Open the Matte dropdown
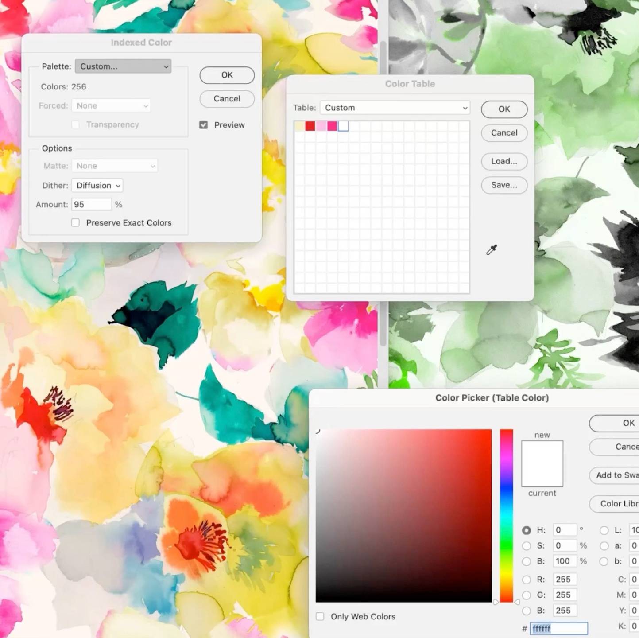The height and width of the screenshot is (638, 639). tap(115, 166)
